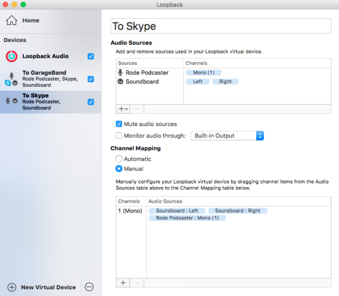Remove device with the circled minus icon
This screenshot has width=339, height=296.
pos(89,287)
